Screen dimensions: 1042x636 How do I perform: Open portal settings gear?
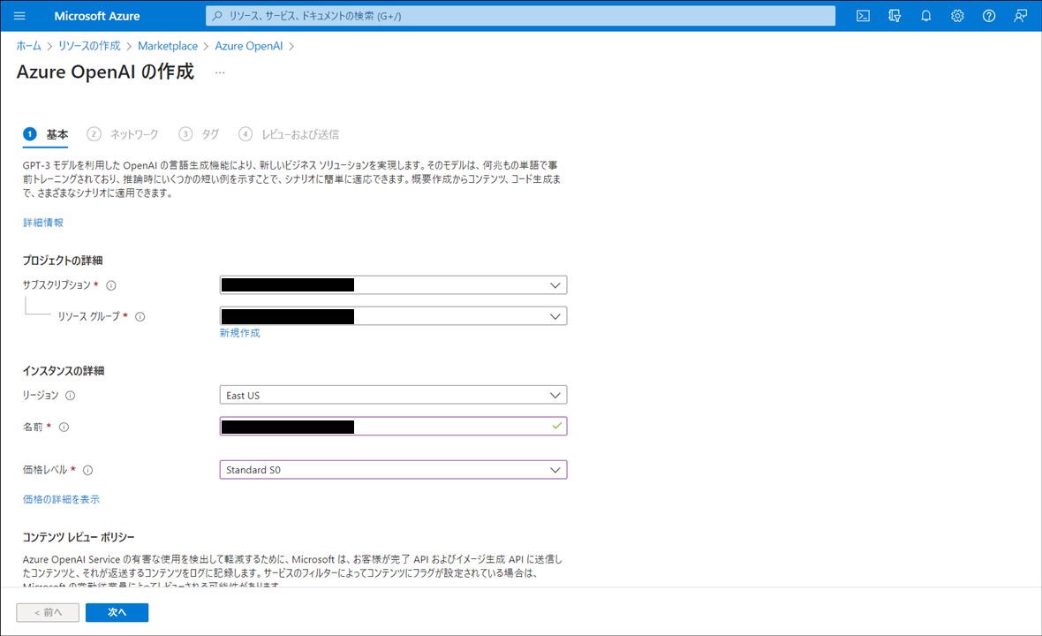point(957,16)
